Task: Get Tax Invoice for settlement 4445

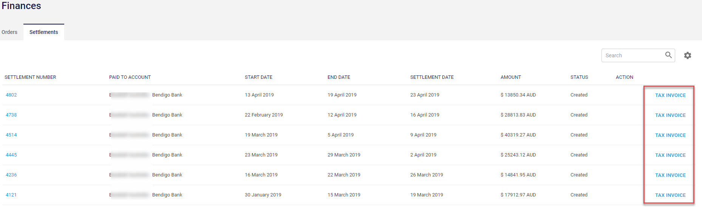Action: 670,155
